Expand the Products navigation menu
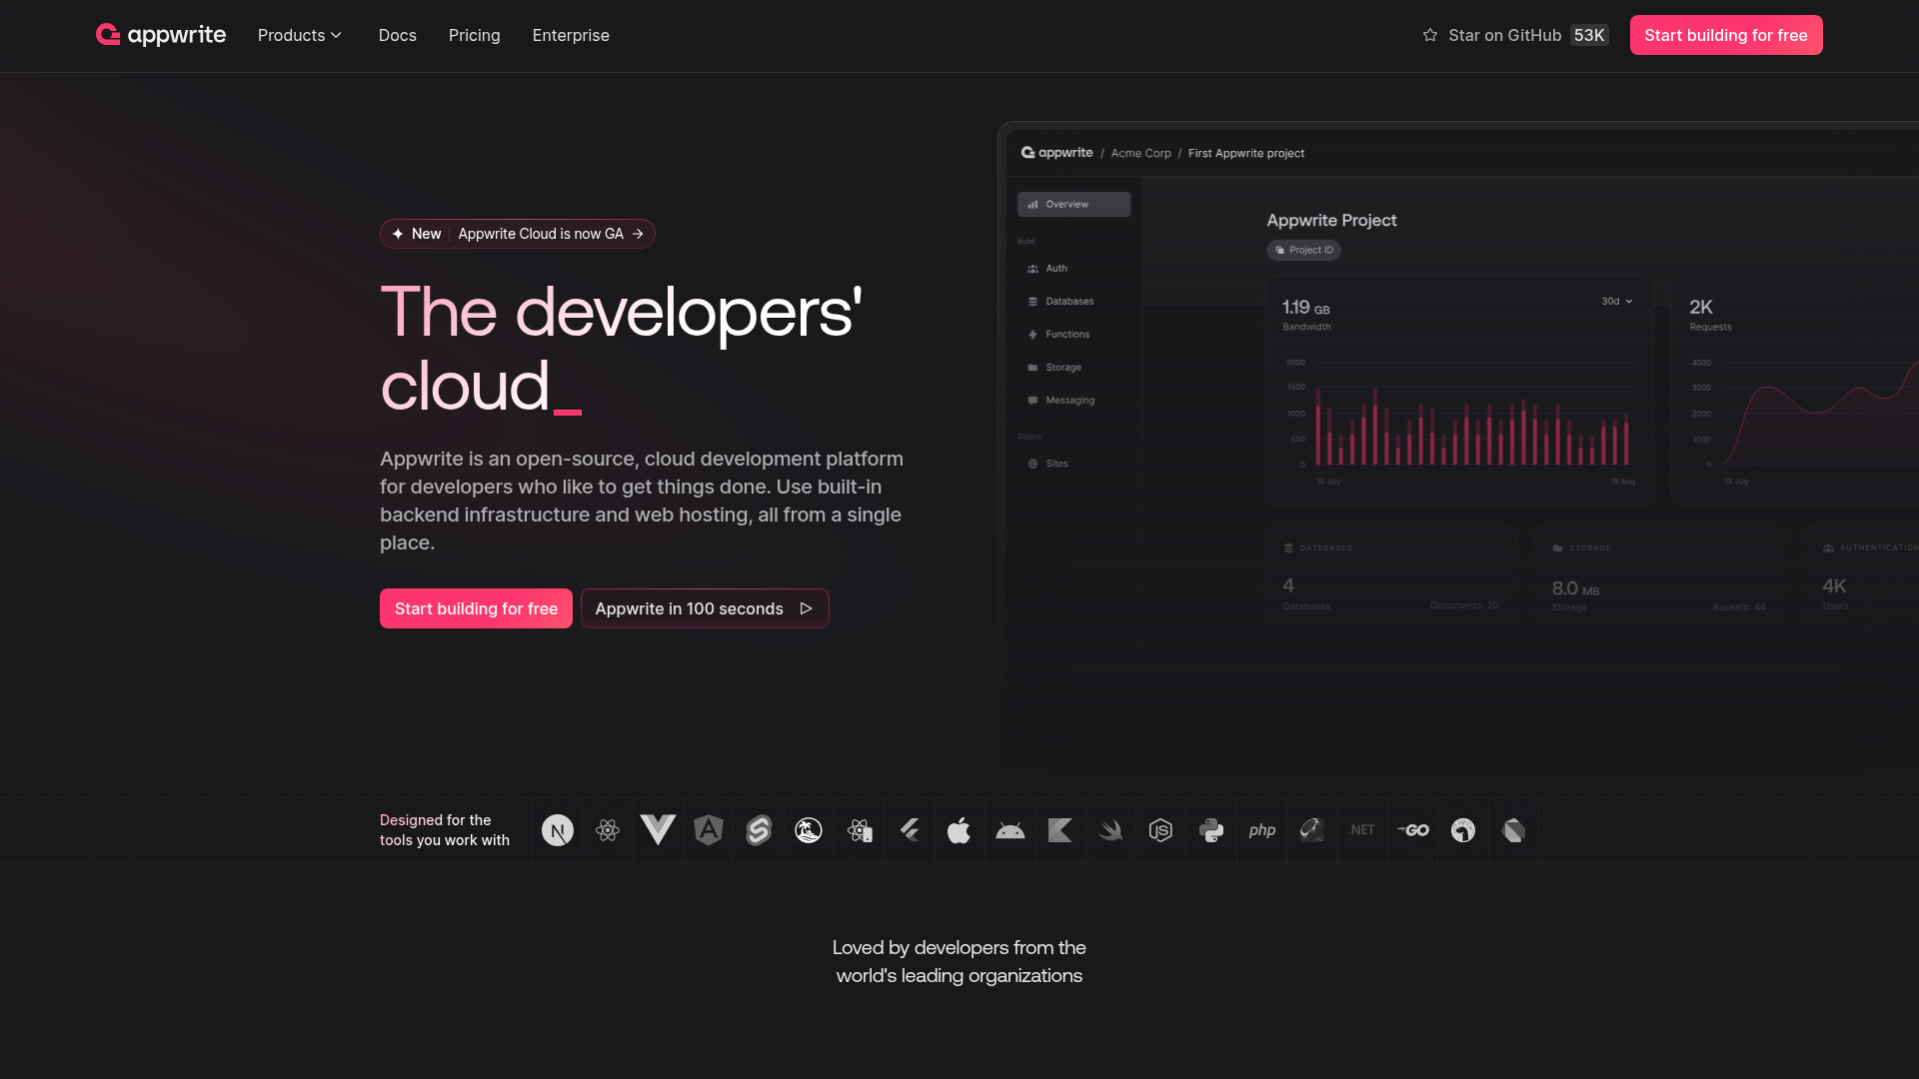 pos(299,35)
